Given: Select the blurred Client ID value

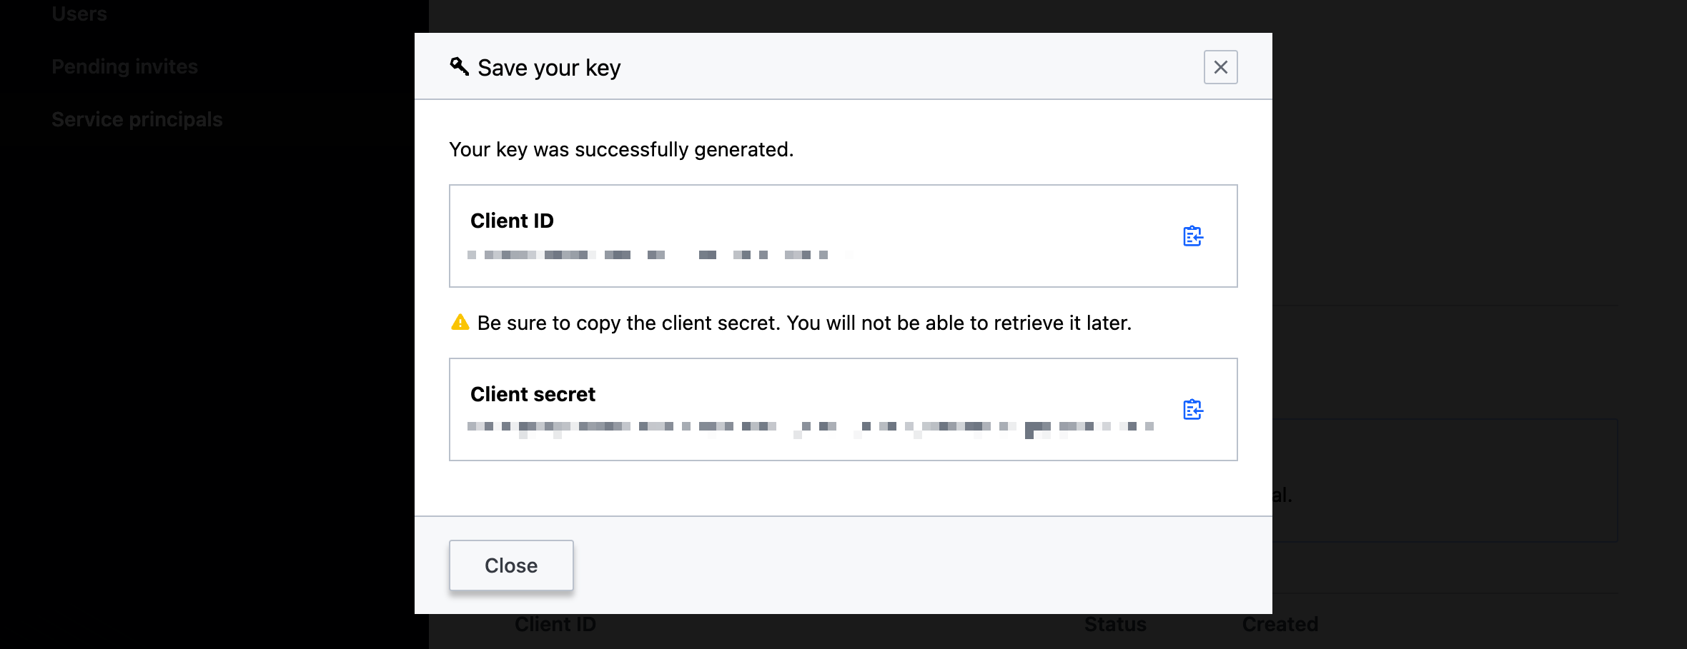Looking at the screenshot, I should tap(648, 255).
